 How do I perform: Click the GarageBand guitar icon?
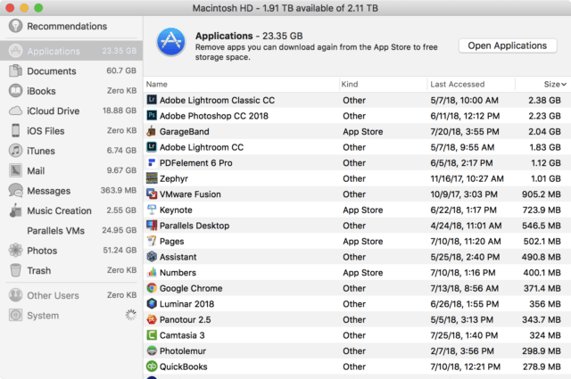152,131
